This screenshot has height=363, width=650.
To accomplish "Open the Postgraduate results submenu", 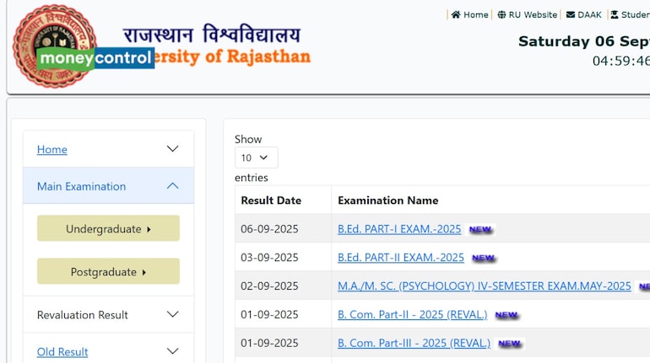I will [108, 271].
